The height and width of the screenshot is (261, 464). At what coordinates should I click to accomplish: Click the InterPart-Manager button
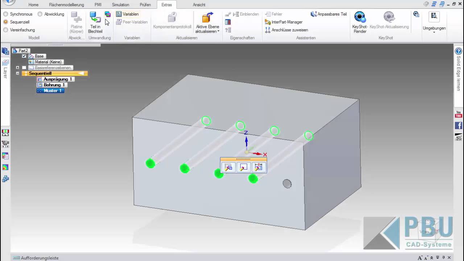point(284,22)
